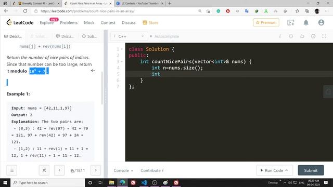
Task: Open the Contest page
Action: click(x=108, y=23)
